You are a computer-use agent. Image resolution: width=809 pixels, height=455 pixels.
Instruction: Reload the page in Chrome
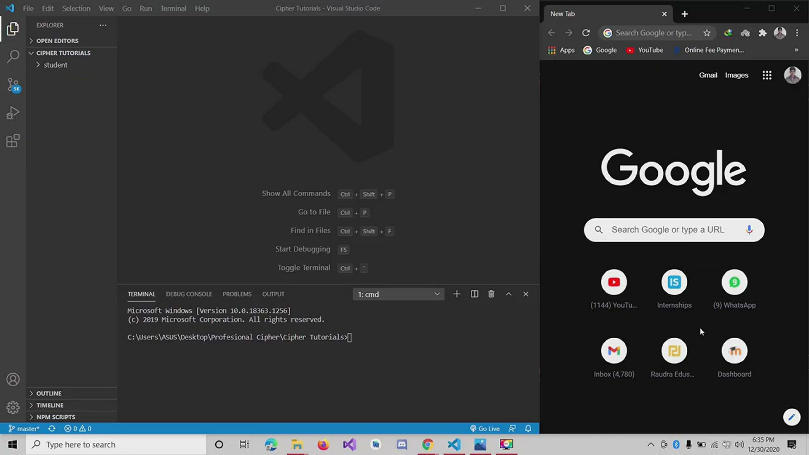(x=586, y=33)
